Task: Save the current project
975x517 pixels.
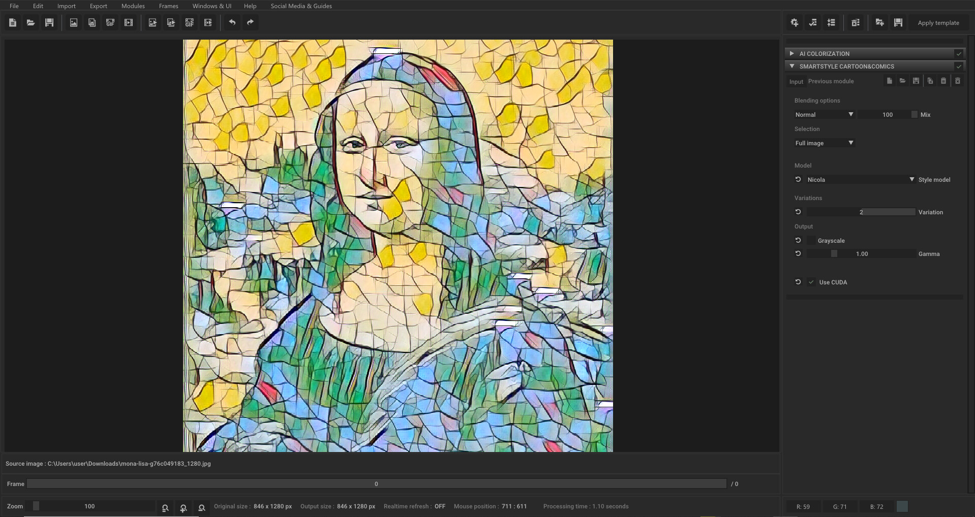Action: [49, 22]
